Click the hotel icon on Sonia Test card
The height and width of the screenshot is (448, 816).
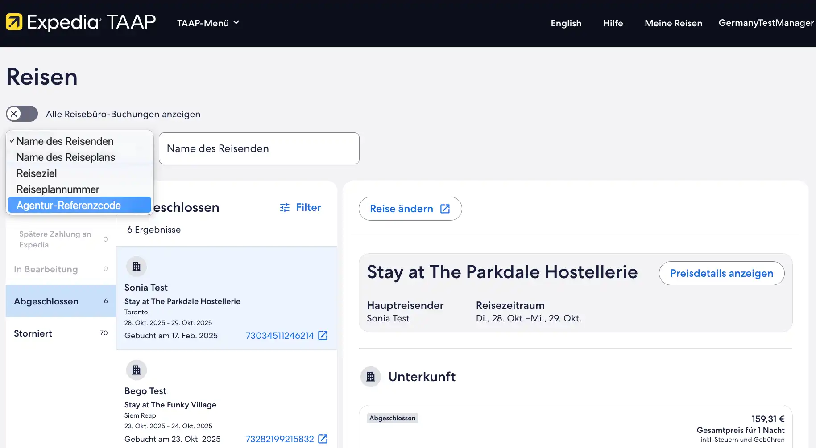pos(137,267)
